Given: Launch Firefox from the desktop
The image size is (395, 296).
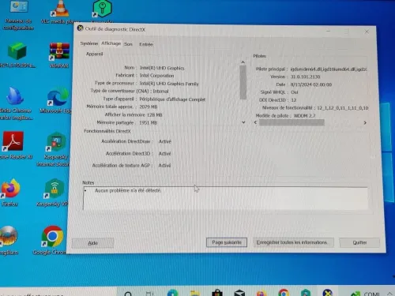Looking at the screenshot, I should point(10,192).
